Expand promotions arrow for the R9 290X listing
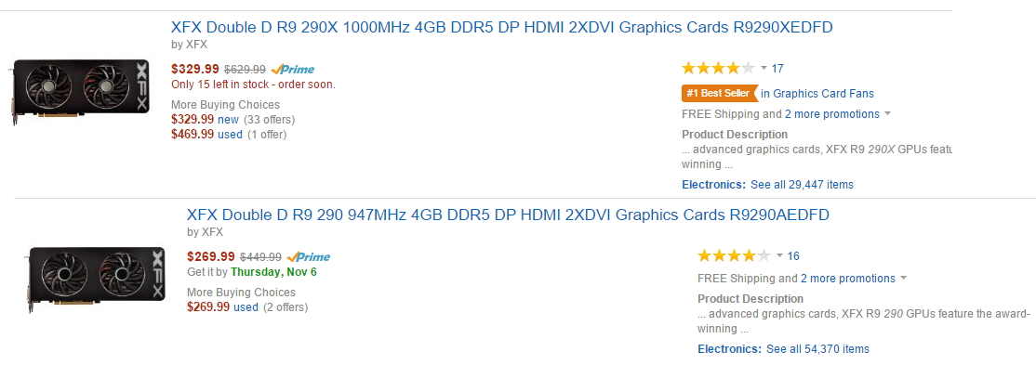Screen dimensions: 1036x391 click(x=887, y=114)
